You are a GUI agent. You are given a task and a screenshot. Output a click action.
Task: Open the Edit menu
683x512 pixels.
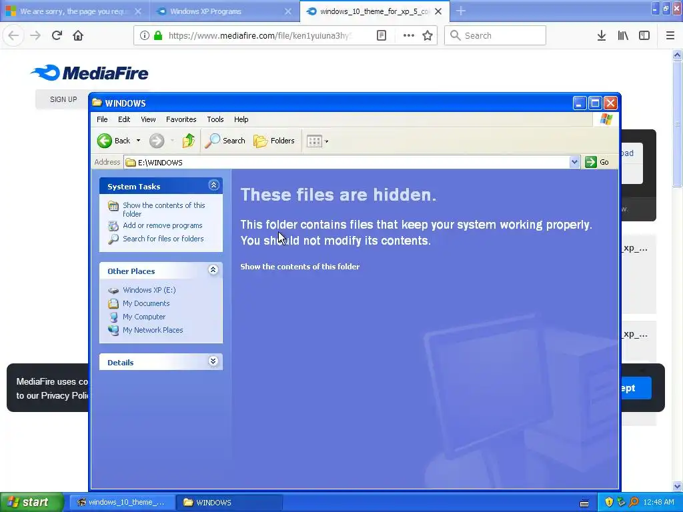[124, 119]
